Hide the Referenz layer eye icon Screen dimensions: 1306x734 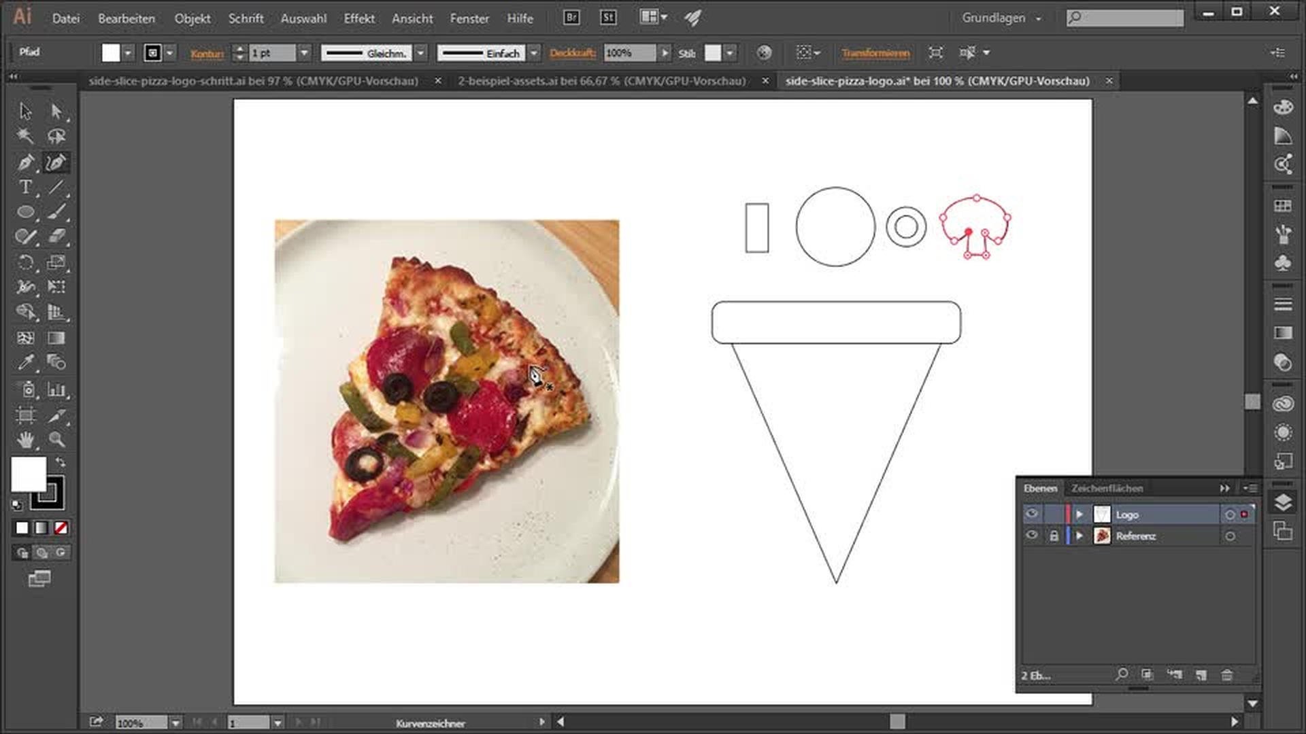click(1032, 536)
